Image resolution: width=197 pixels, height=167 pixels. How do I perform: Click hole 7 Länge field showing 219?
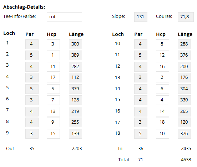(x=75, y=111)
